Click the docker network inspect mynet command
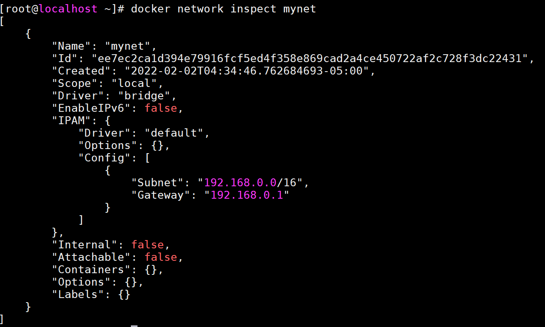Screen dimensions: 545x327 click(x=223, y=9)
